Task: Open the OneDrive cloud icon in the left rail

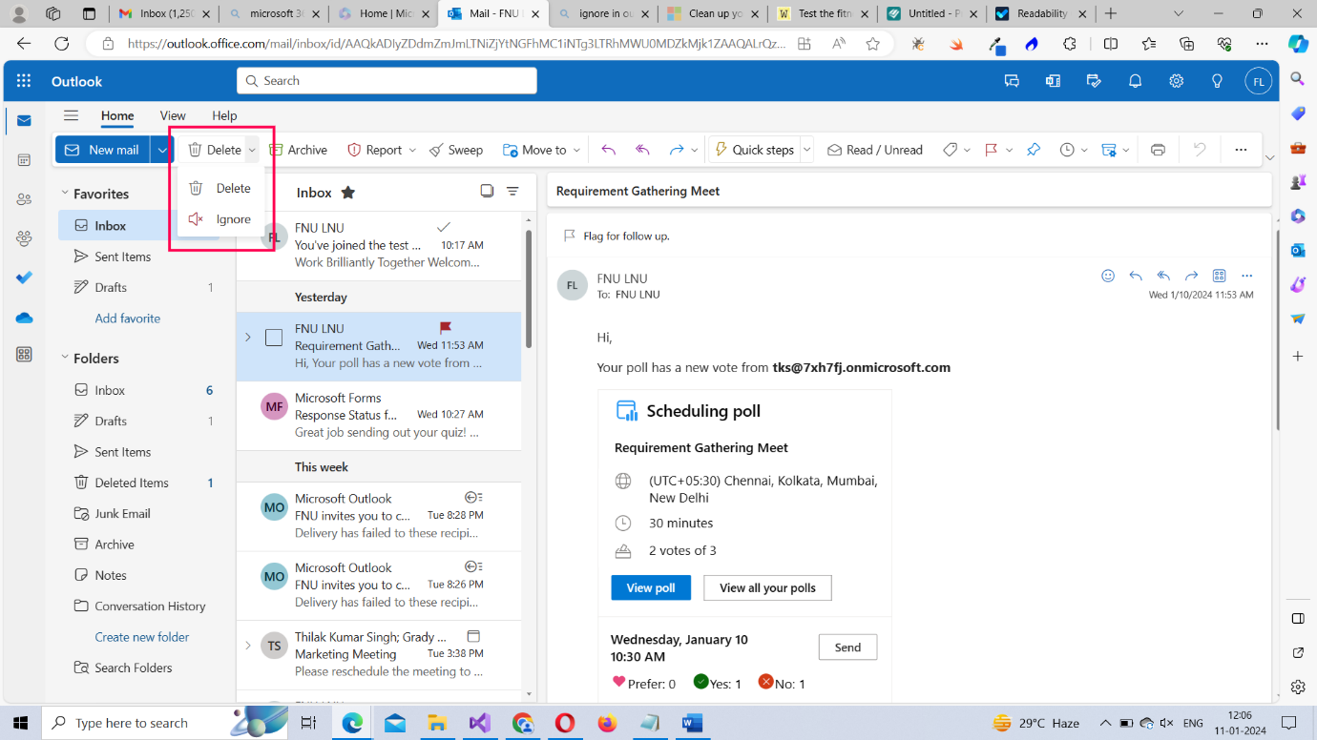Action: point(24,318)
